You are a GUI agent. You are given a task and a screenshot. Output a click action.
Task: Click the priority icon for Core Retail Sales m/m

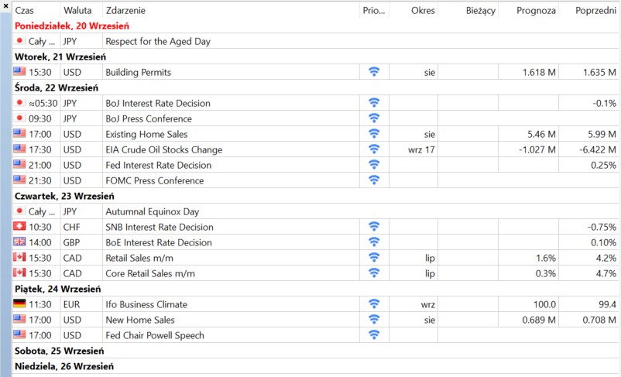point(374,272)
